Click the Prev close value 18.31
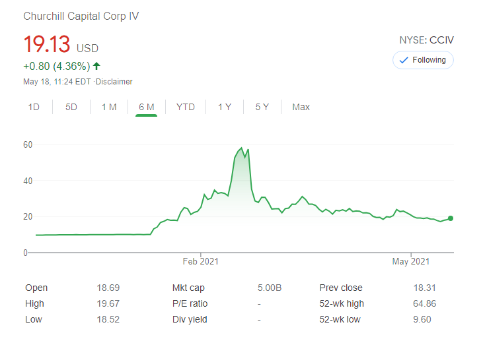Image resolution: width=483 pixels, height=341 pixels. tap(424, 288)
